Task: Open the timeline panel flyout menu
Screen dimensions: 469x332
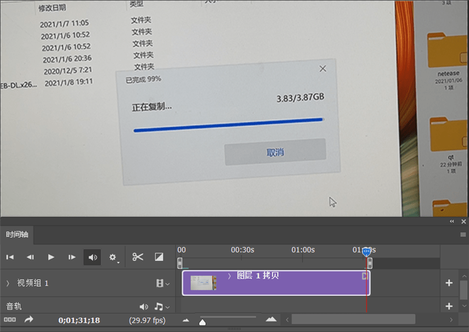Action: point(463,235)
